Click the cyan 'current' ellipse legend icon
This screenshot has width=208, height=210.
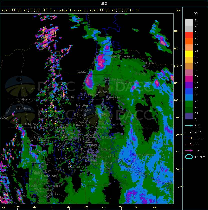[189, 157]
